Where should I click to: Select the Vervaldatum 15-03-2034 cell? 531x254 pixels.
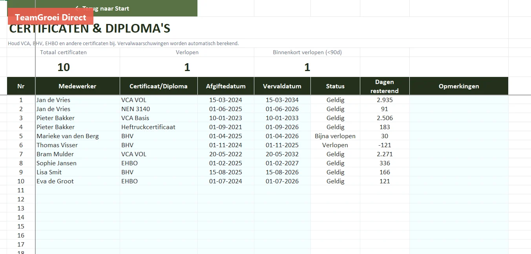[282, 100]
